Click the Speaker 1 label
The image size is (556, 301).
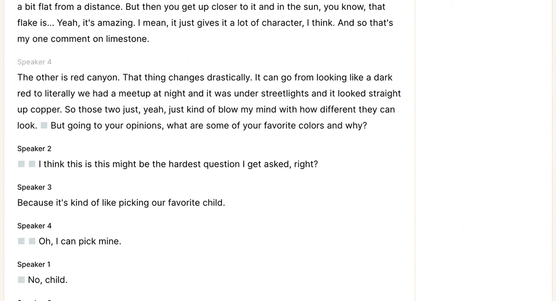coord(34,265)
